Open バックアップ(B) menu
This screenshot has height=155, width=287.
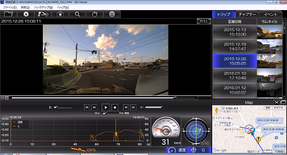(43, 7)
